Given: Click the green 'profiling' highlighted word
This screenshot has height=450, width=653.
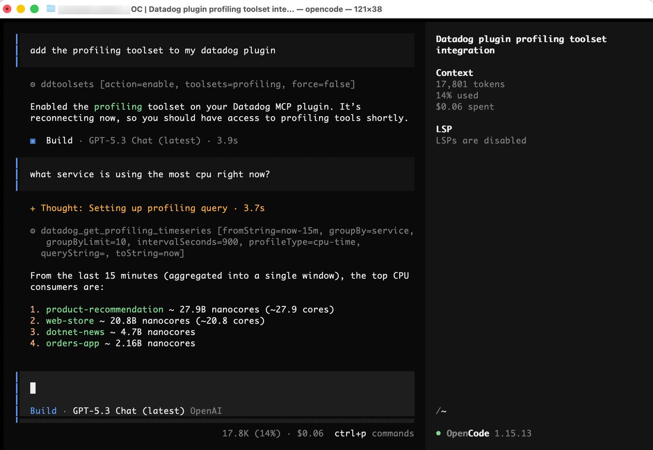Looking at the screenshot, I should 118,107.
